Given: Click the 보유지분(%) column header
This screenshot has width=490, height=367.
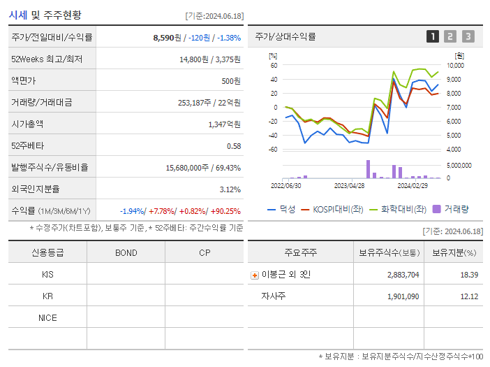Looking at the screenshot, I should pyautogui.click(x=454, y=252).
